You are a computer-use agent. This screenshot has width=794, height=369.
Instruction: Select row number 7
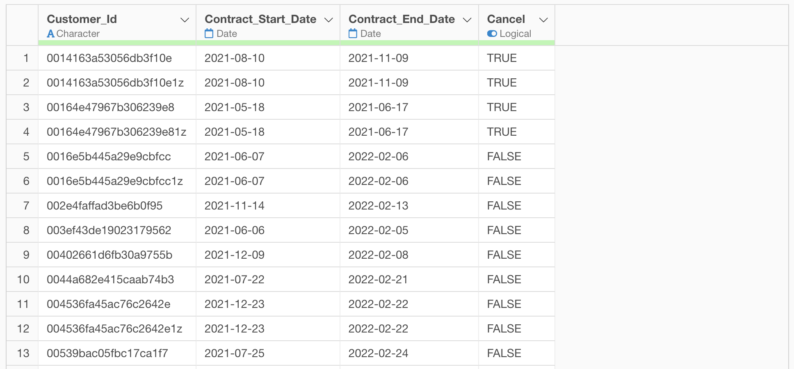point(26,206)
